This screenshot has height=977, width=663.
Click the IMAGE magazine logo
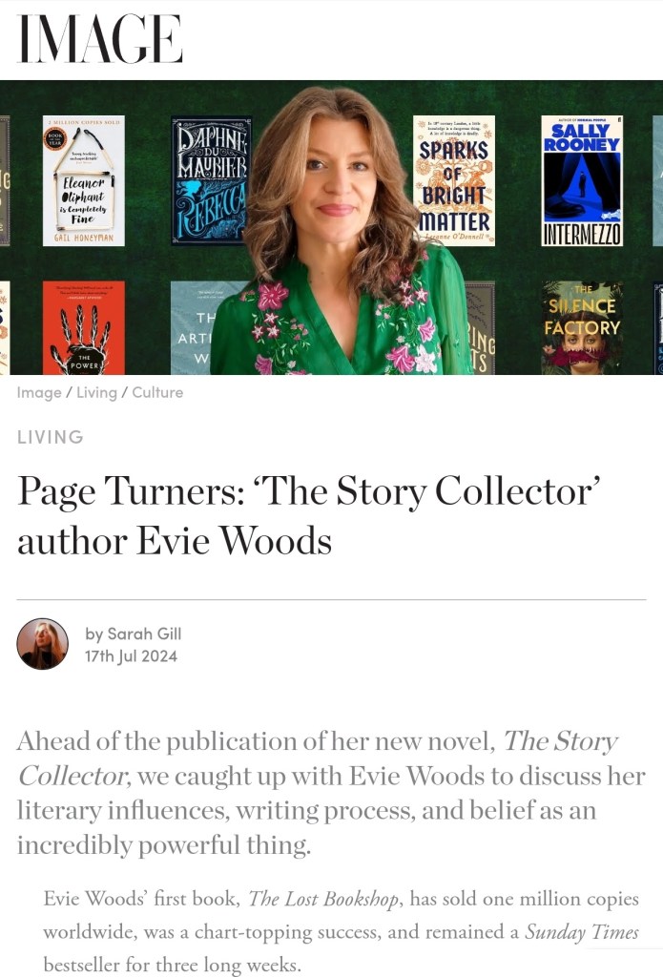coord(100,38)
